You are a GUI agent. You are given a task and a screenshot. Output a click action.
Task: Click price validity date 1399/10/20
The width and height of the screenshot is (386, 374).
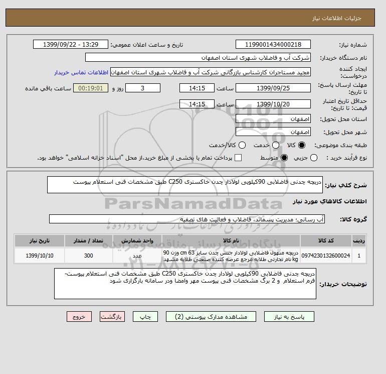pyautogui.click(x=273, y=104)
